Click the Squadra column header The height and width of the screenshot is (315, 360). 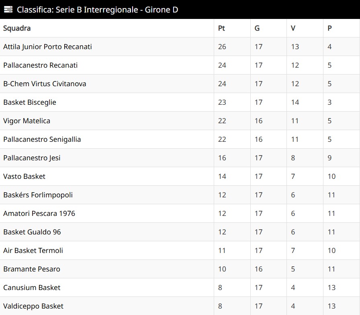(x=17, y=28)
